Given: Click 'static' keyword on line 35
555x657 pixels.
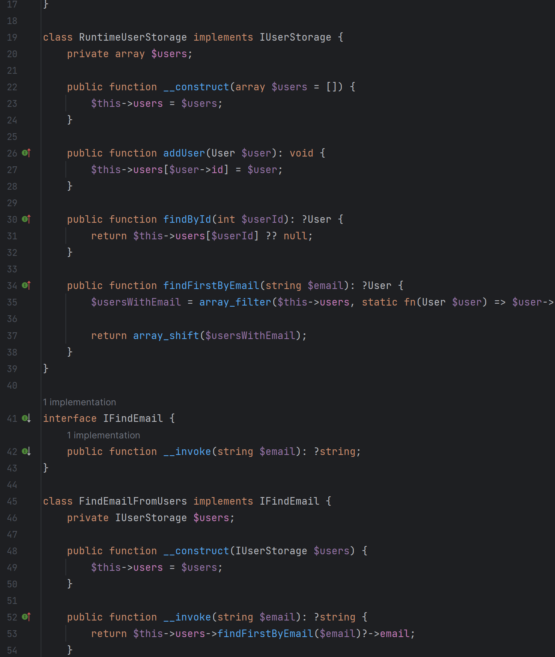Looking at the screenshot, I should pyautogui.click(x=379, y=302).
